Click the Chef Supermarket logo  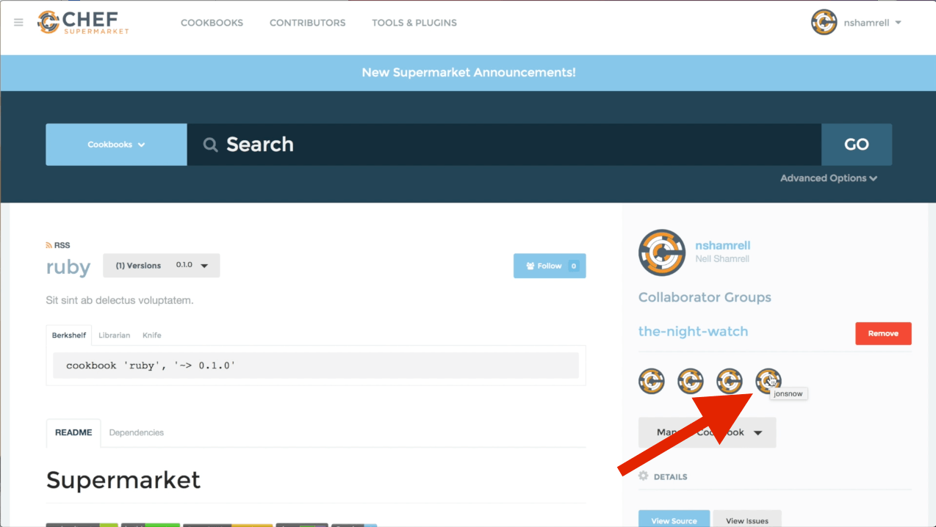tap(83, 23)
